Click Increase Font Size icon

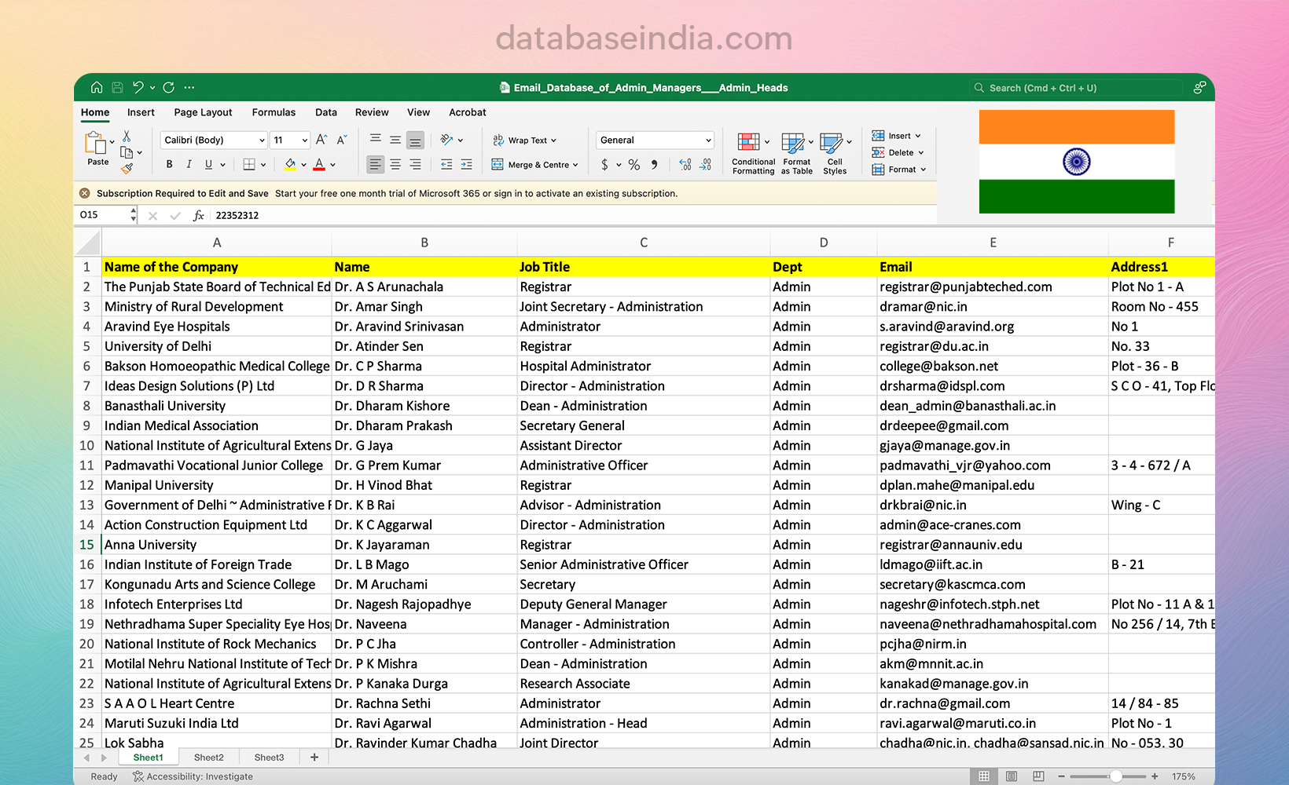pyautogui.click(x=321, y=140)
